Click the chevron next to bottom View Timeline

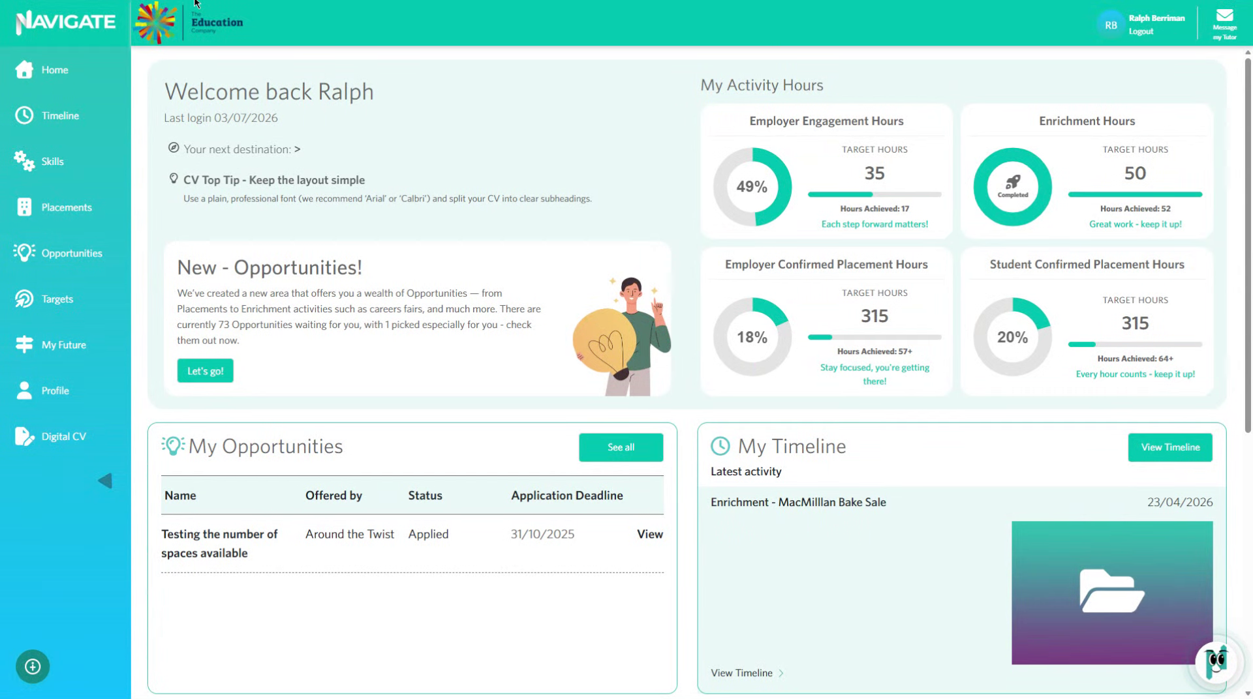(781, 673)
